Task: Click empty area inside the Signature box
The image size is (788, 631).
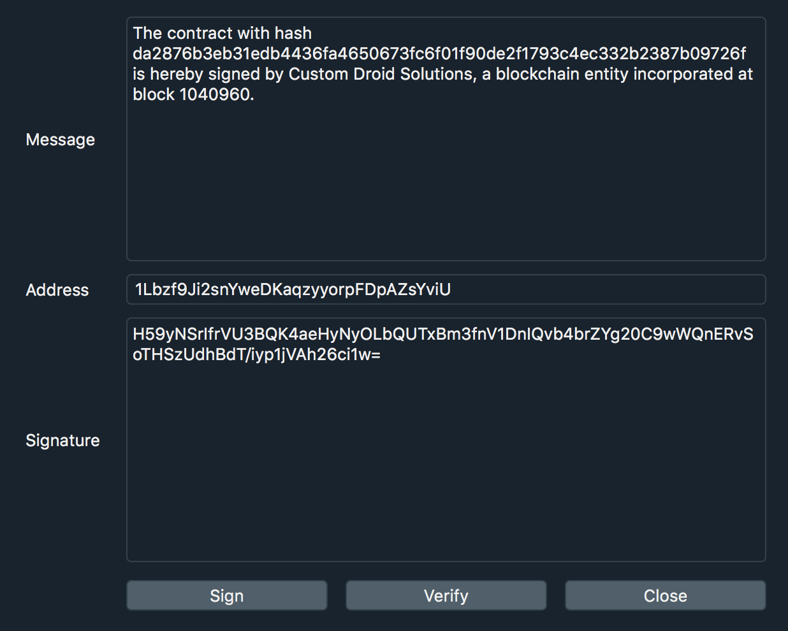Action: (446, 462)
